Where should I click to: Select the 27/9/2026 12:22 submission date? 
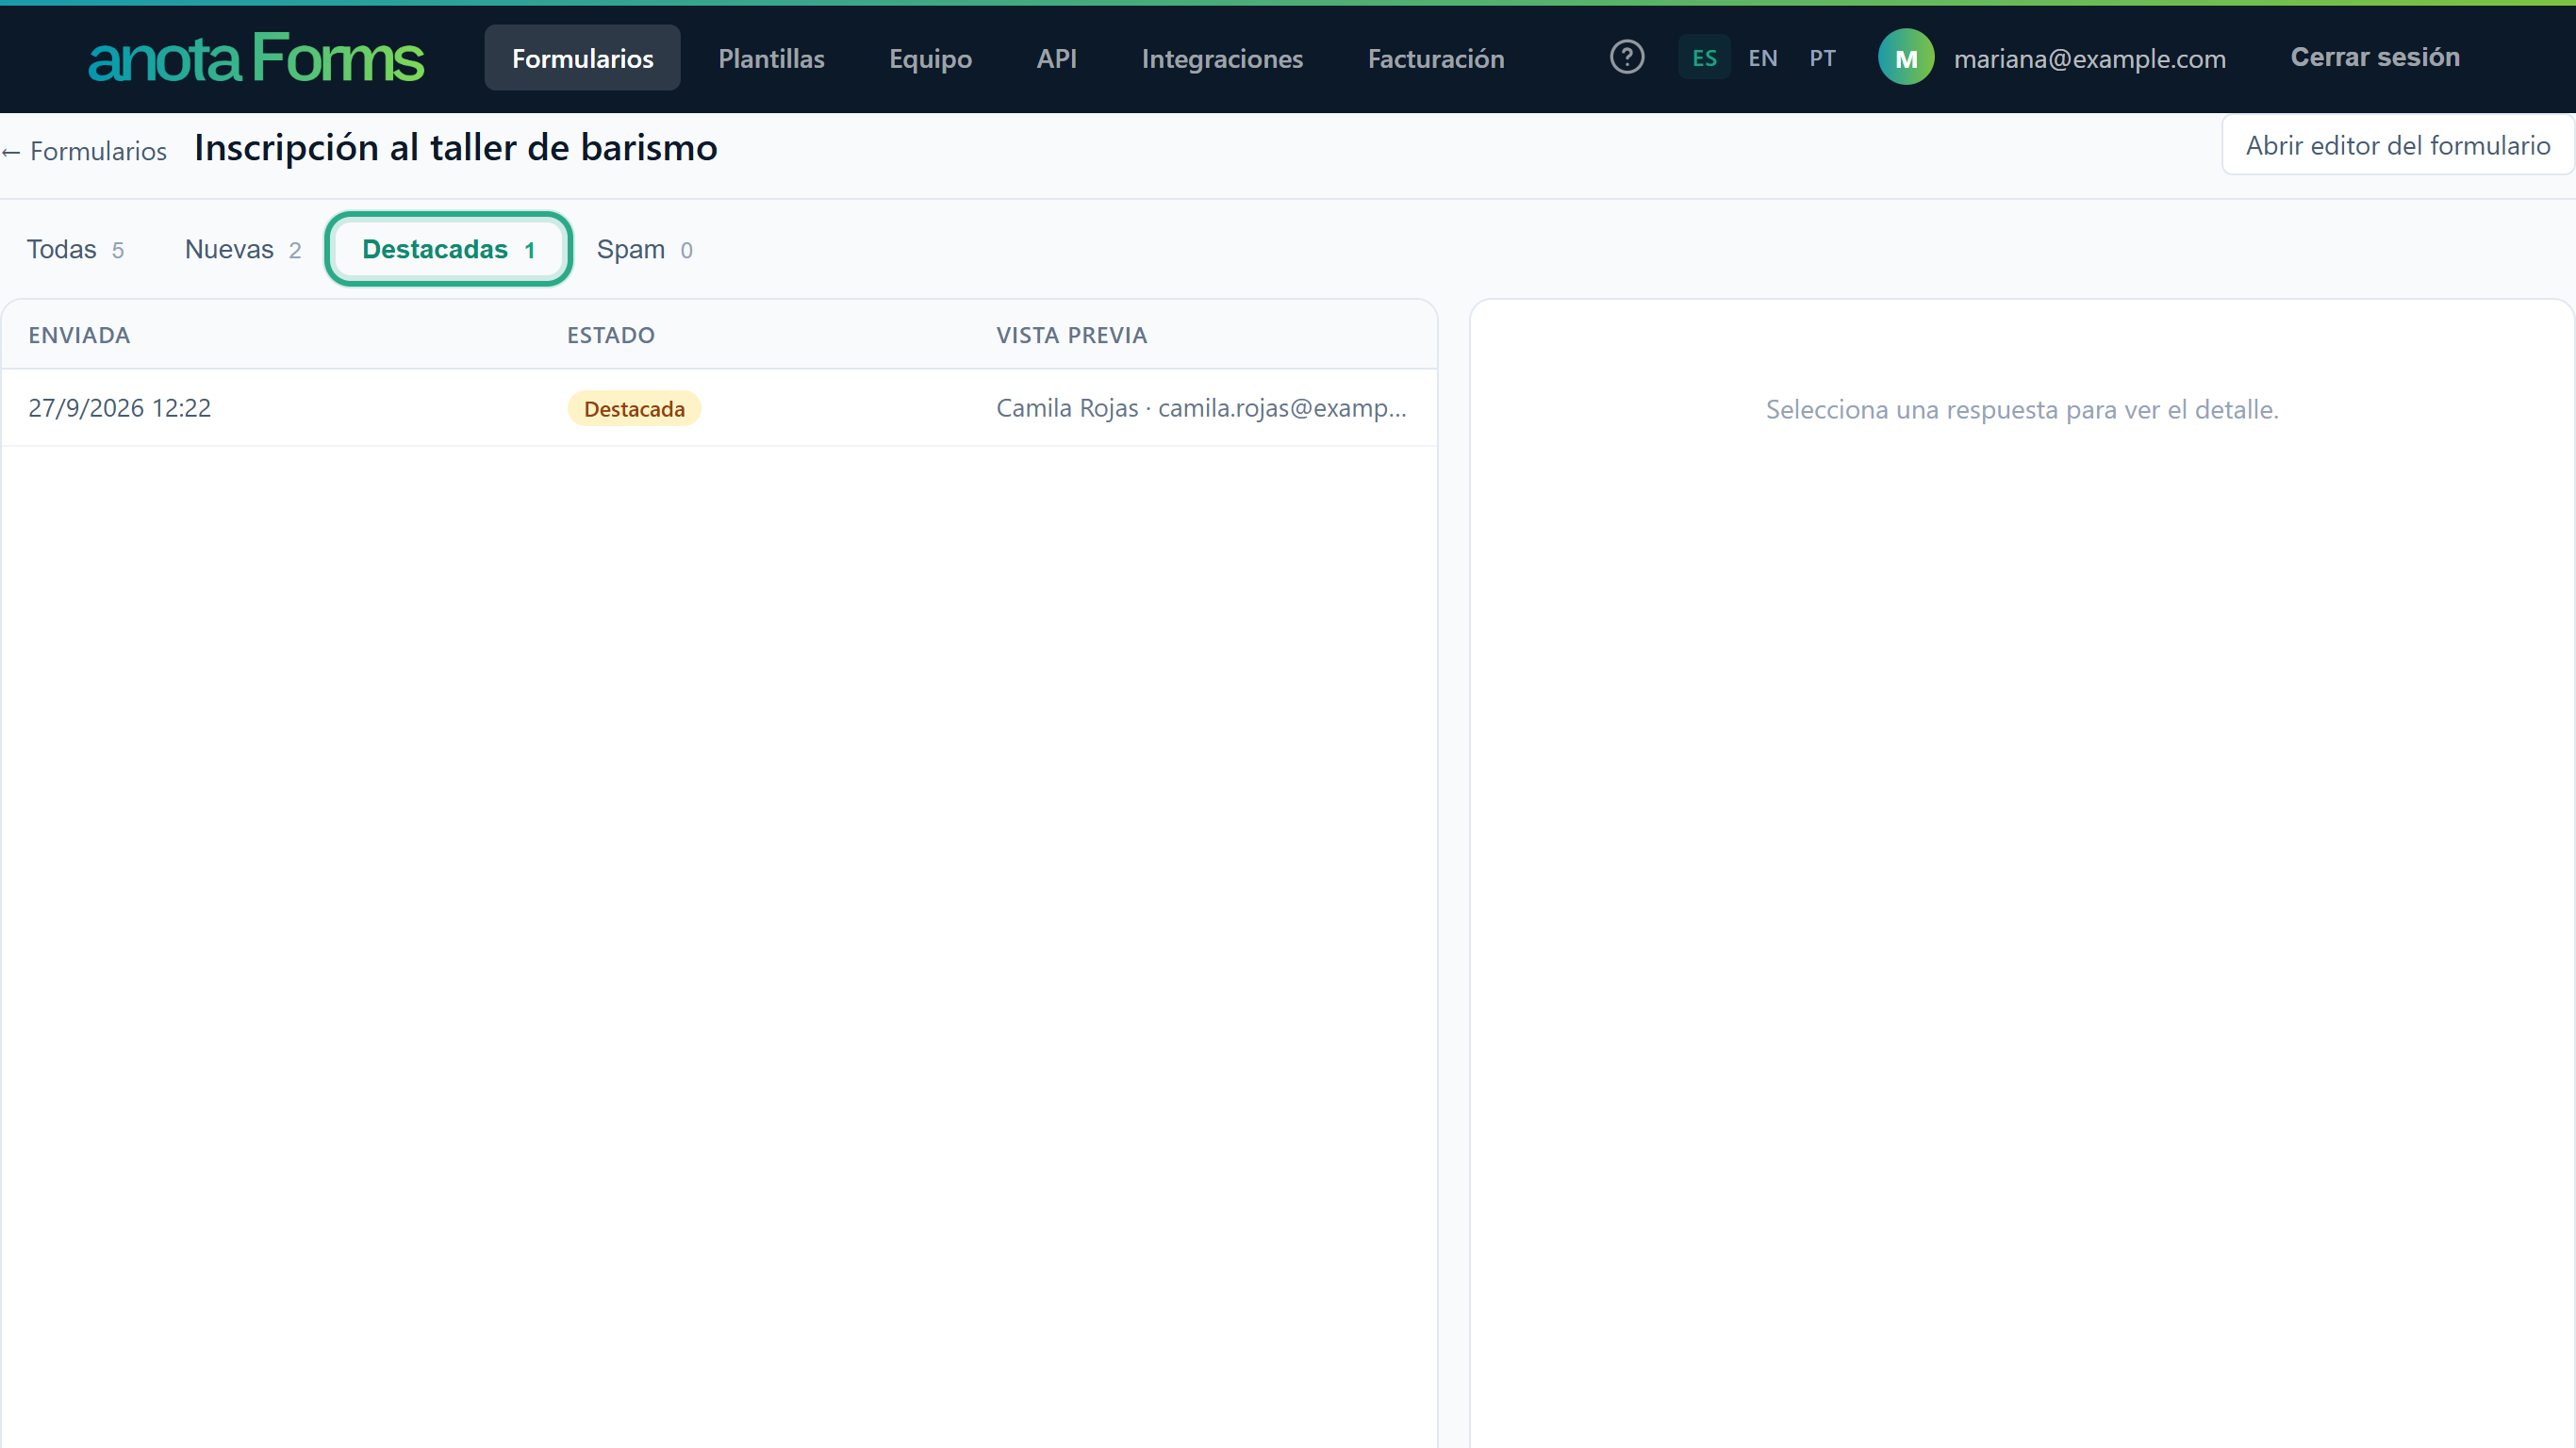120,408
